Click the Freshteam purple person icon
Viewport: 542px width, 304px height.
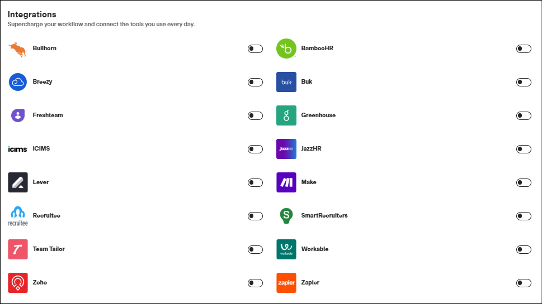coord(18,115)
